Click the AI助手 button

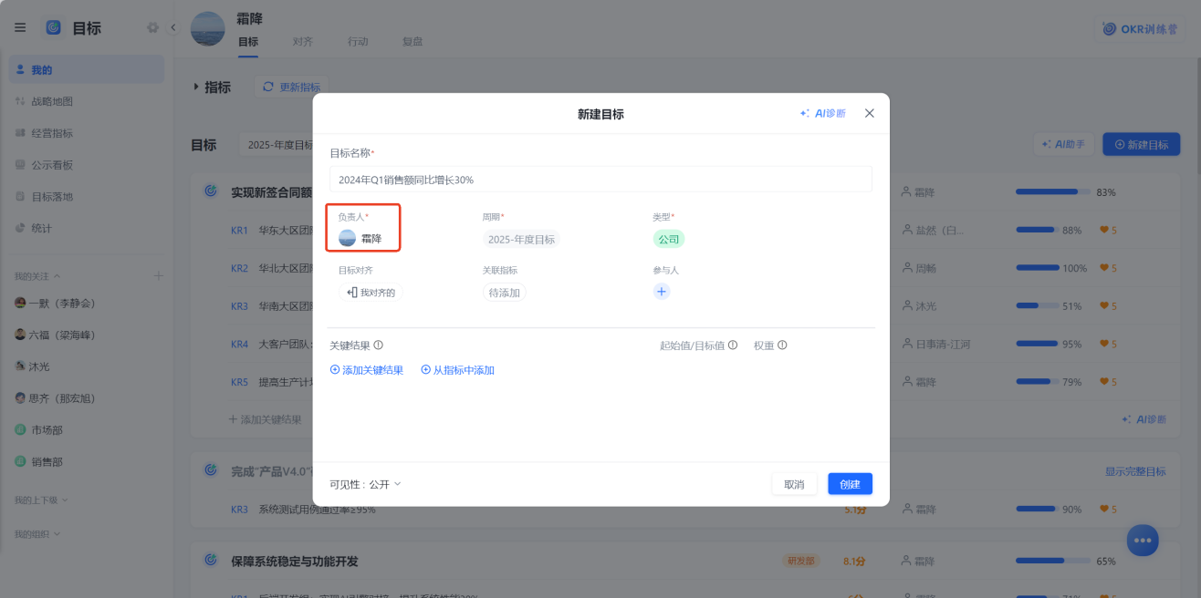tap(1064, 144)
